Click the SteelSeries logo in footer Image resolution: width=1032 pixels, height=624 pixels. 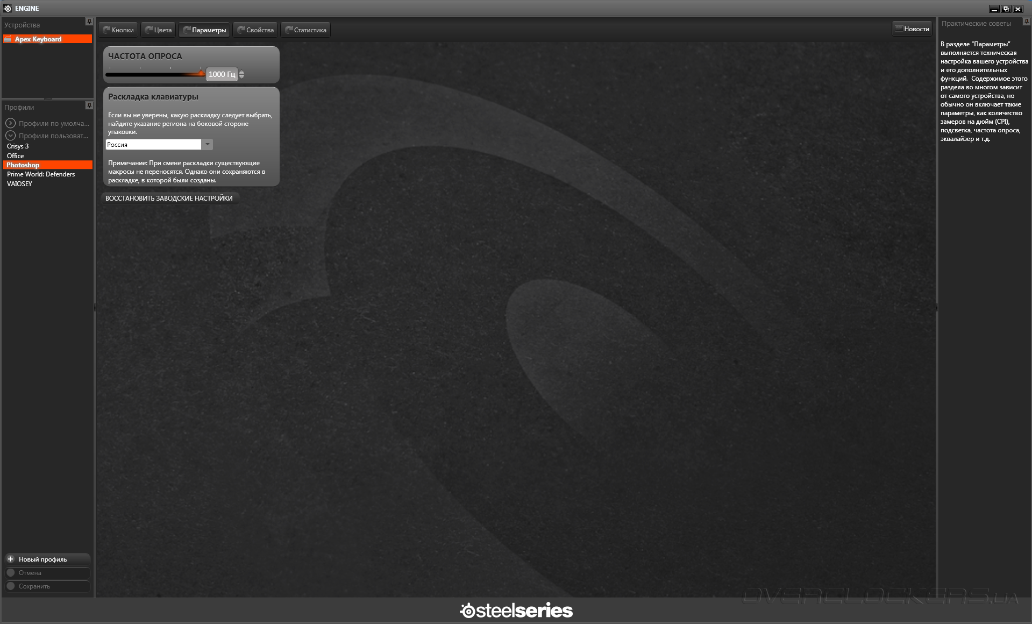point(516,611)
